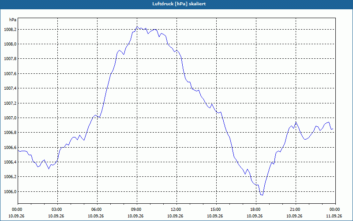Viewport: 353px width, 221px height.
Task: Click the 'hPa' unit label
Action: pos(13,19)
